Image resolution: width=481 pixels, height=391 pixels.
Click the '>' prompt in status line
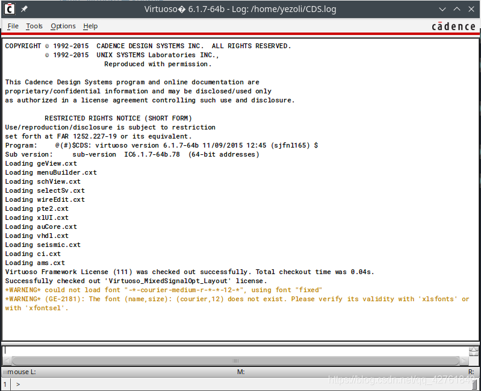18,384
